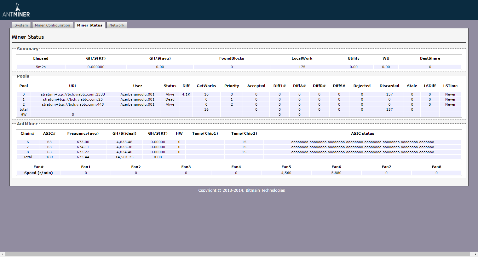Click pool 1 URL ending in :25
The image size is (478, 257).
pos(73,99)
